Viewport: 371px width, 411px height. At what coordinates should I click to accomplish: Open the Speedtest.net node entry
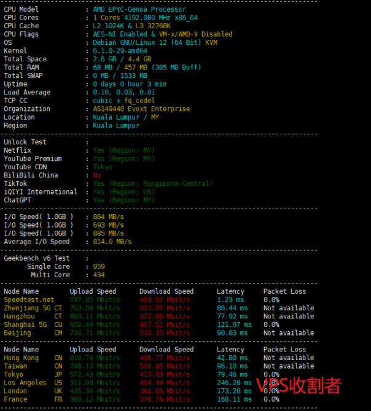pos(29,300)
